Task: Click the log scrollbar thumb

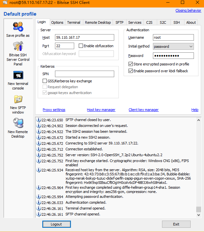Action: coord(199,209)
